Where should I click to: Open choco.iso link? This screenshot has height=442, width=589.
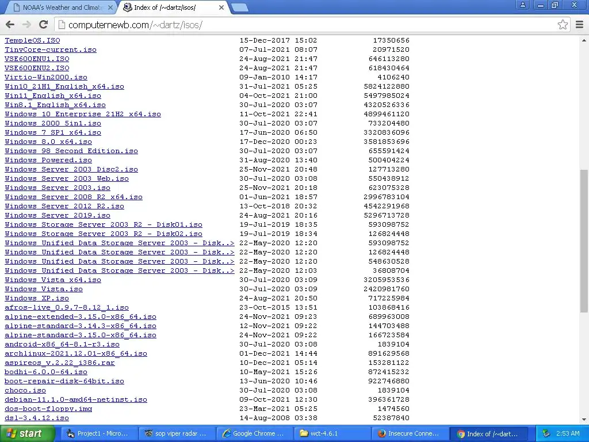25,390
